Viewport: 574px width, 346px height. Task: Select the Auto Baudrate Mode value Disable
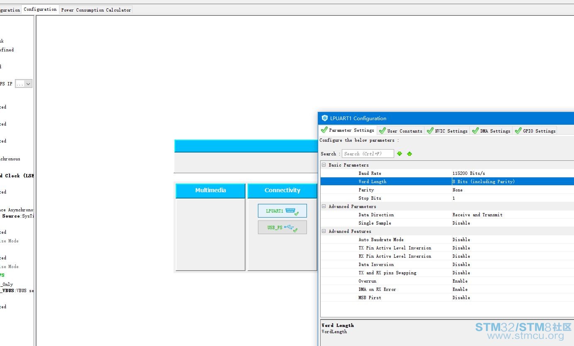tap(461, 240)
